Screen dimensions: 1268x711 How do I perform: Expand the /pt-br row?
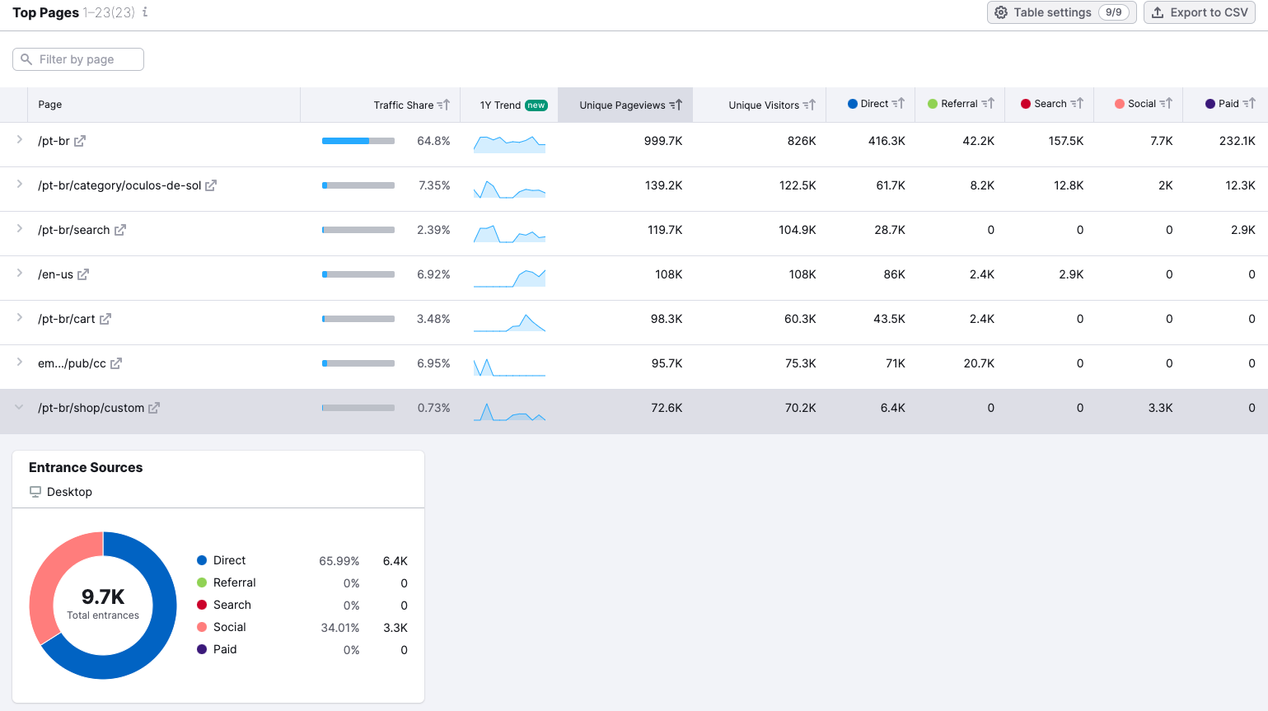(x=19, y=140)
